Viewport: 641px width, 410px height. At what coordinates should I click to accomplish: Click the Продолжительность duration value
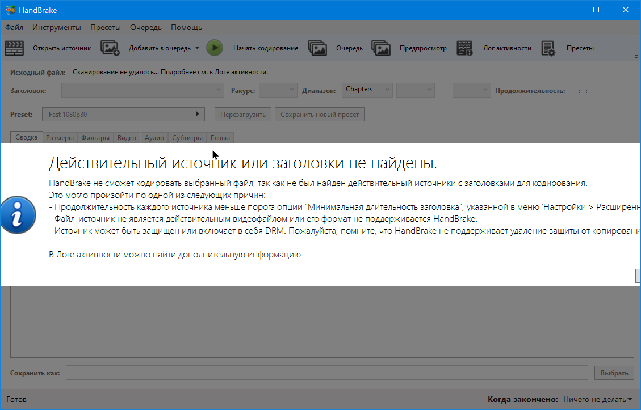coord(583,91)
